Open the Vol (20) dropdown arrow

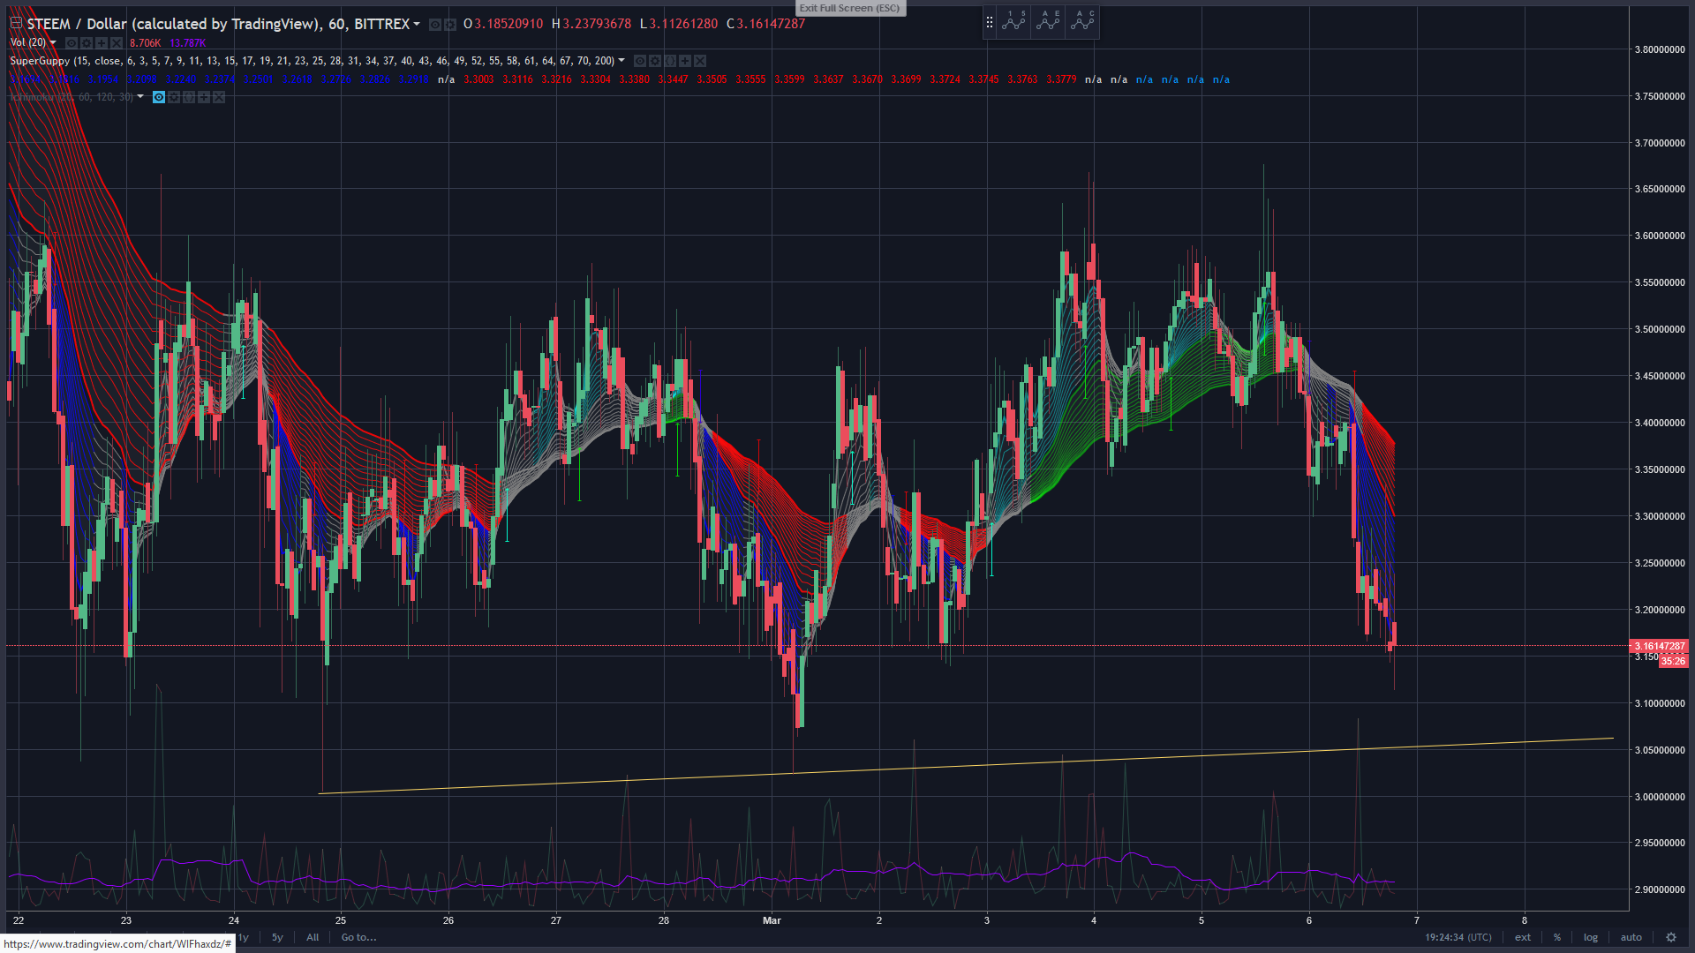coord(53,42)
